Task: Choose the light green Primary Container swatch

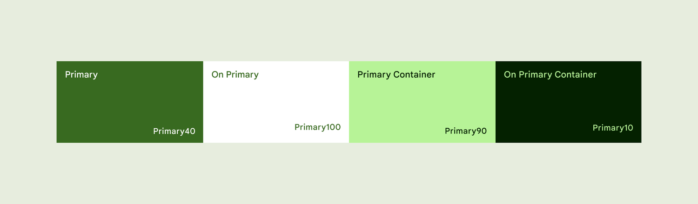Action: click(422, 102)
